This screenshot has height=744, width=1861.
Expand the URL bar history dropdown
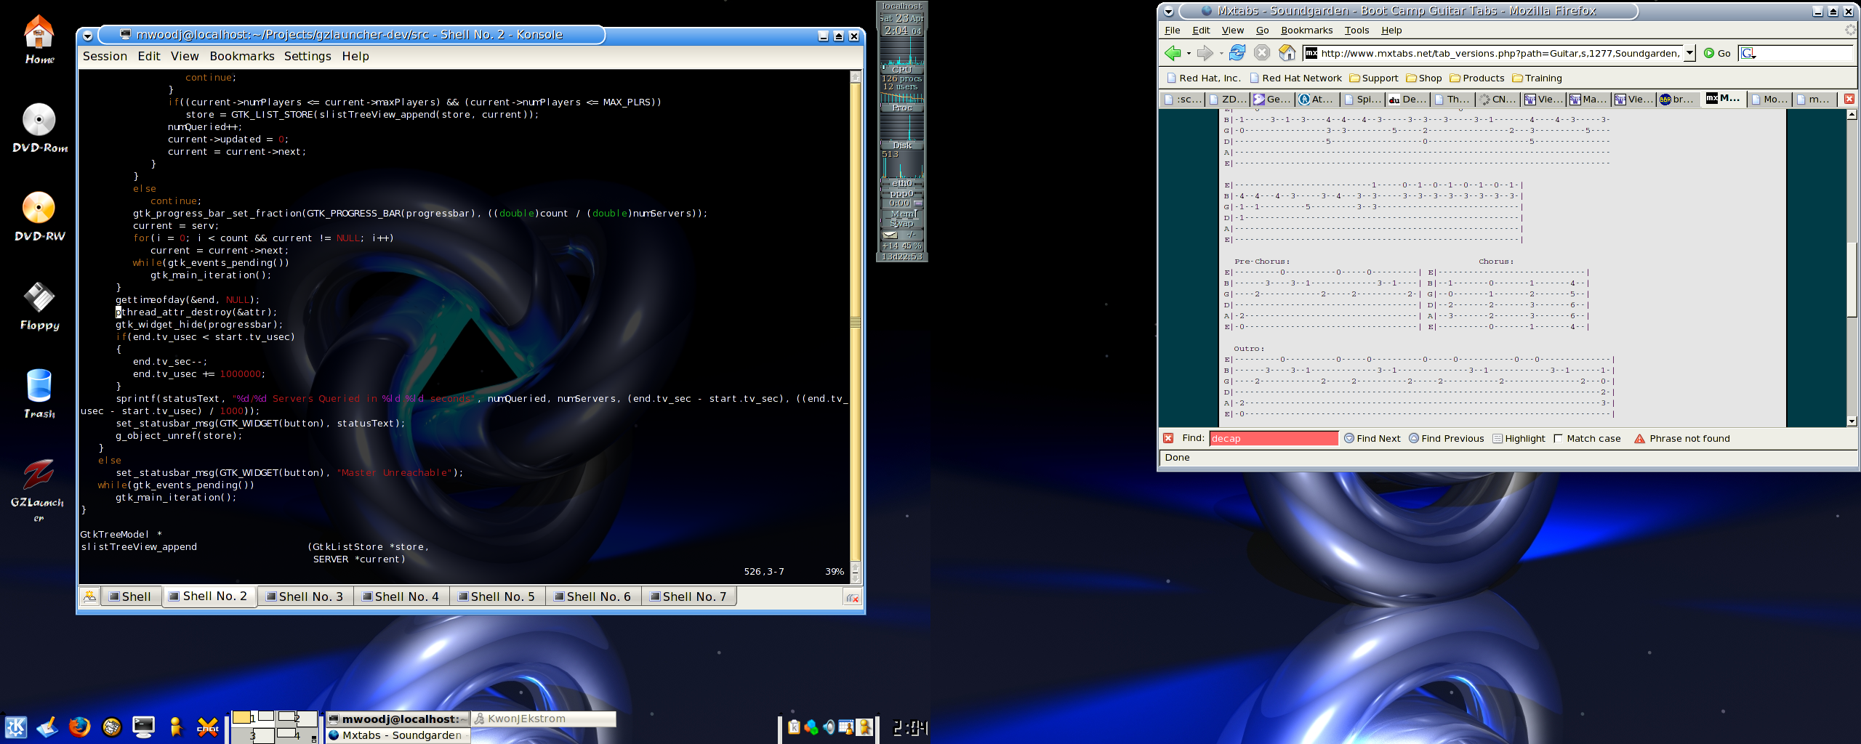[1689, 53]
